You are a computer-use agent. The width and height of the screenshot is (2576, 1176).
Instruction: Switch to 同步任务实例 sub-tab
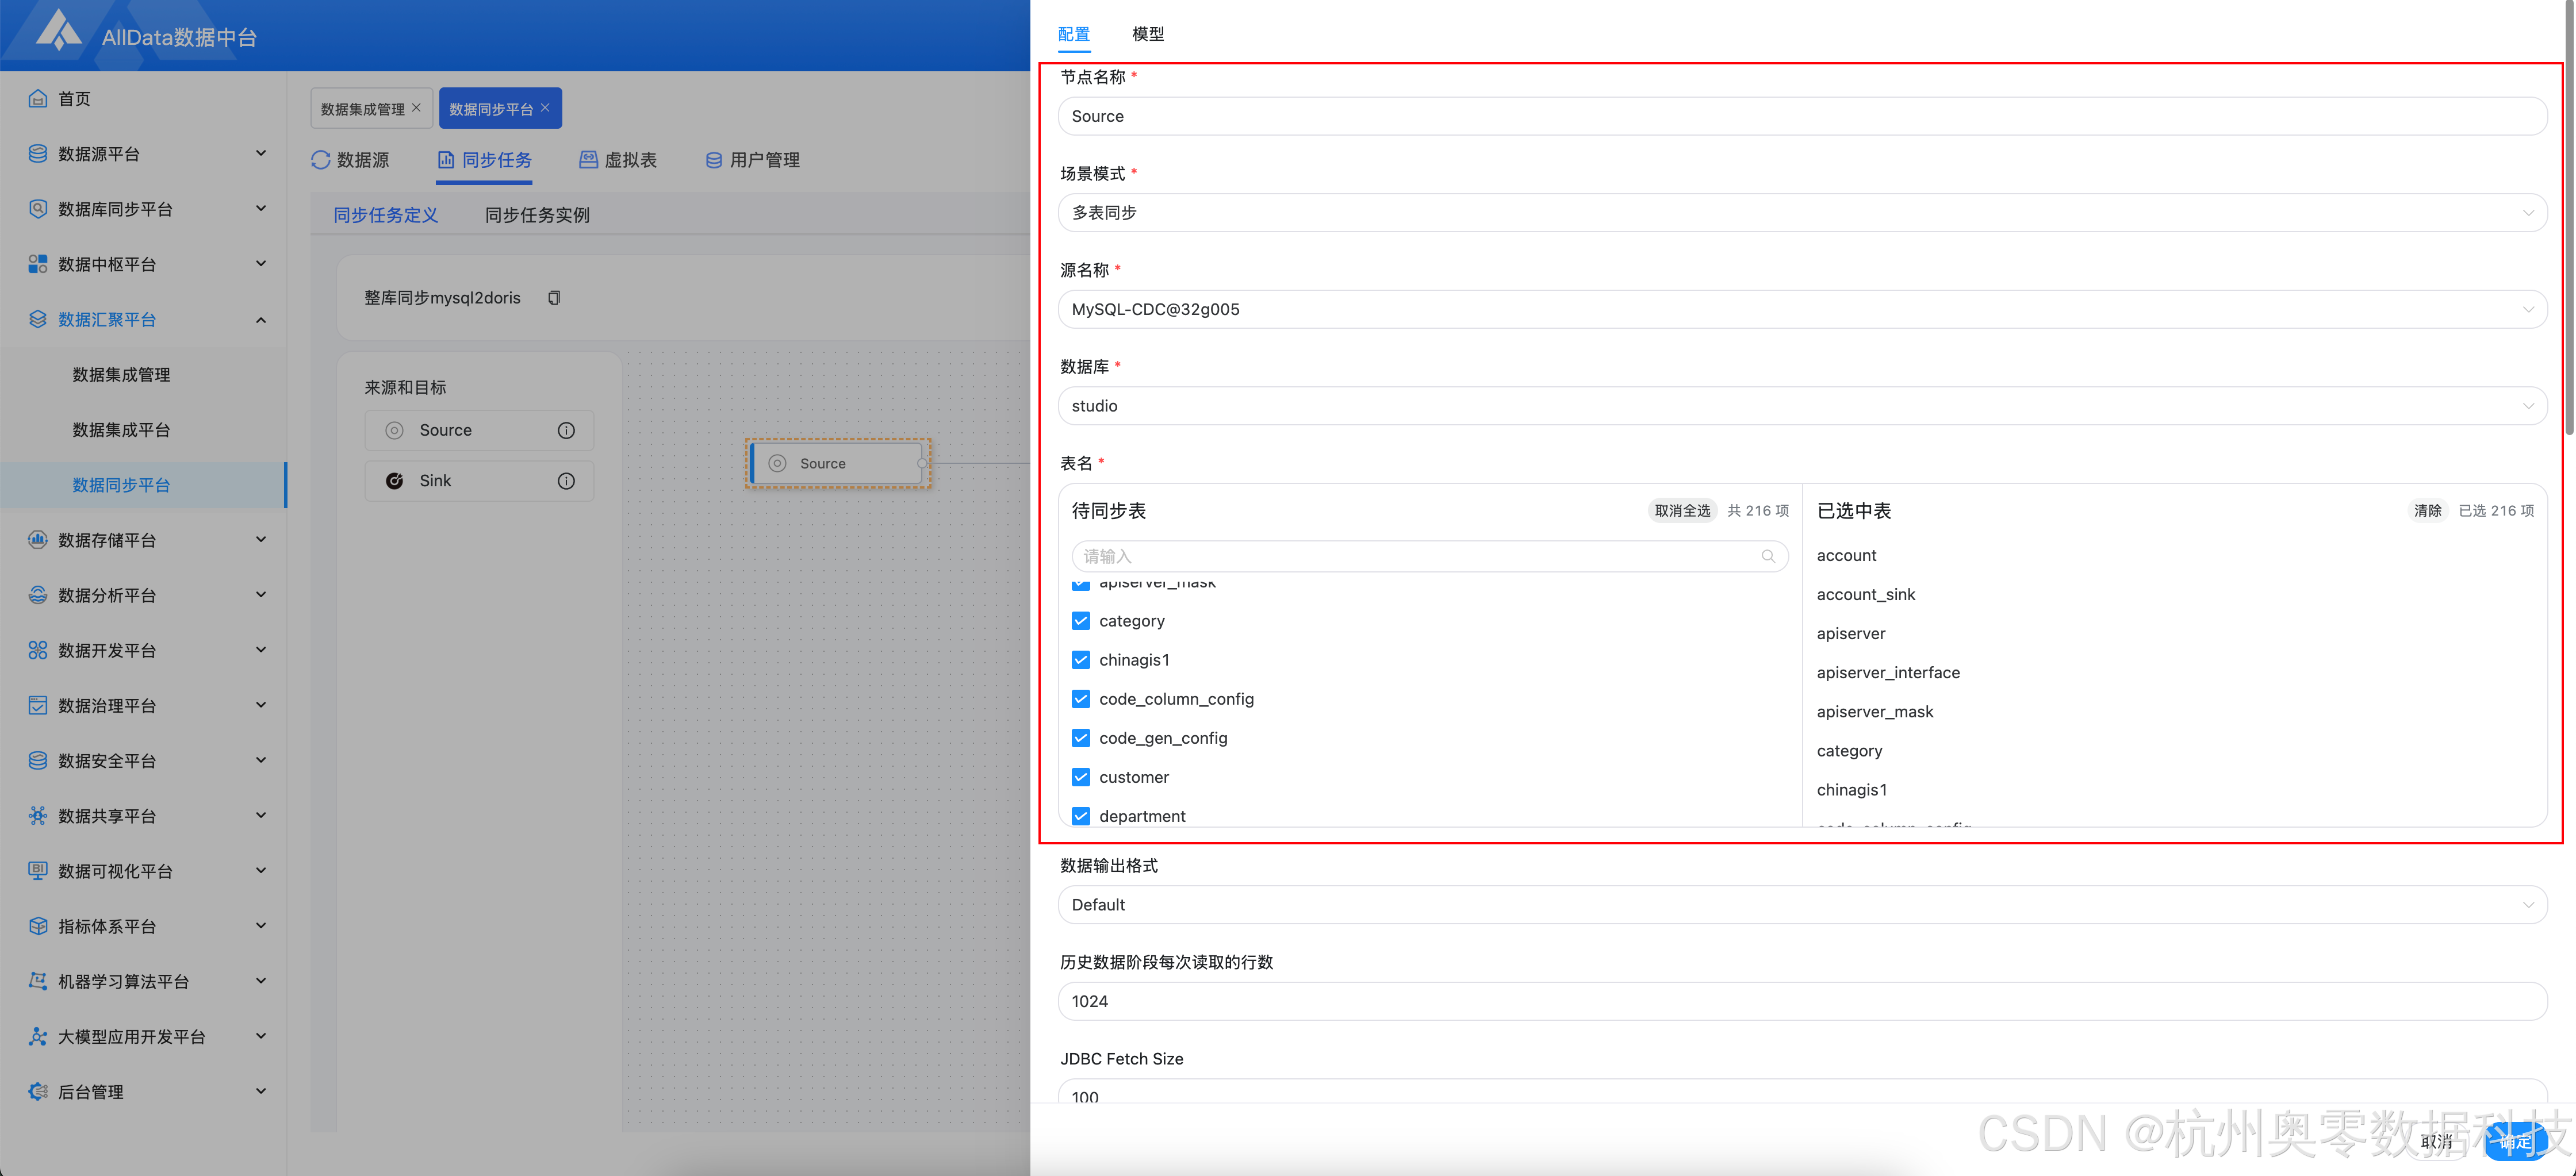coord(537,215)
